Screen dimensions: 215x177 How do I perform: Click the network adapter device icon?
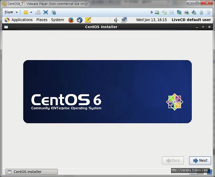pyautogui.click(x=179, y=13)
